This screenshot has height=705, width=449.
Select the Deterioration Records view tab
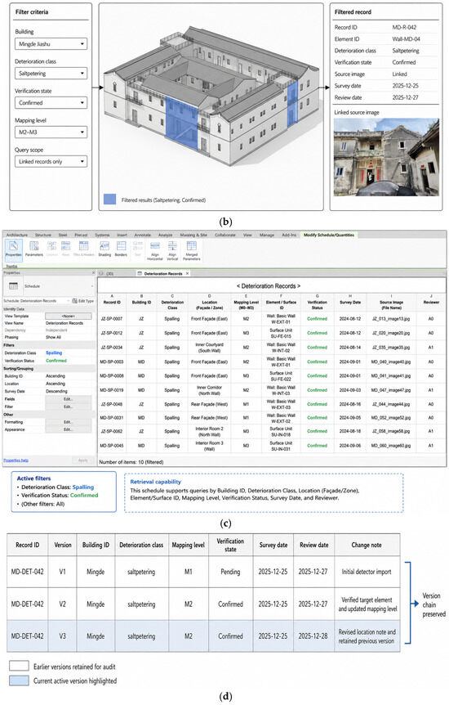pos(163,273)
